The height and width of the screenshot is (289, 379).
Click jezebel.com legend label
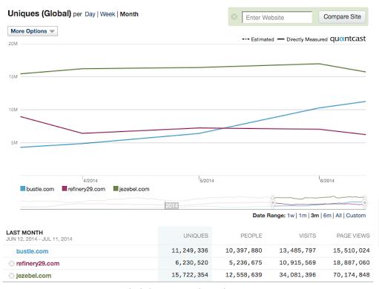pyautogui.click(x=134, y=189)
